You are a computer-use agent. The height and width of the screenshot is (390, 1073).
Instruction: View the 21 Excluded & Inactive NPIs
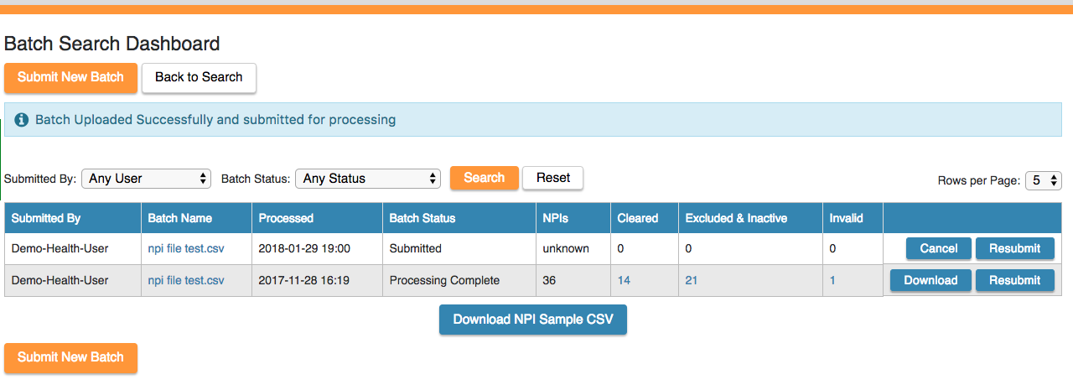point(692,280)
